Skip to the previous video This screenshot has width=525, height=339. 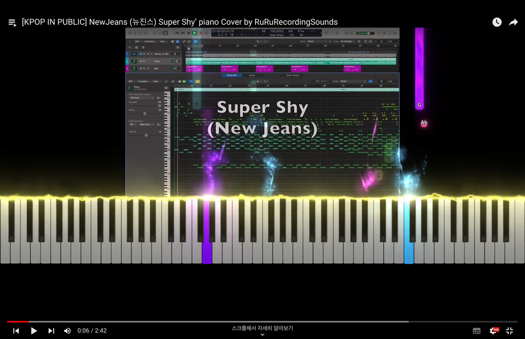coord(16,330)
